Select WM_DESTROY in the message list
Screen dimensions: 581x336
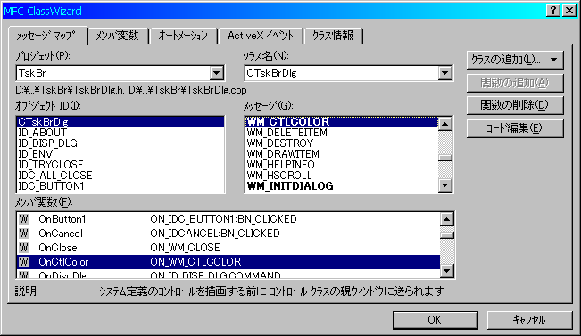tap(342, 143)
